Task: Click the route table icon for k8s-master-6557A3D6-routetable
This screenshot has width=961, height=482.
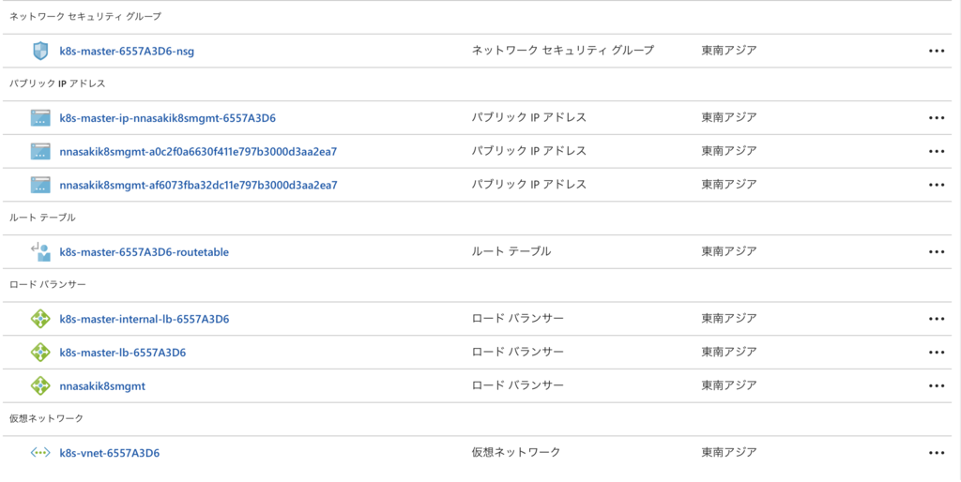Action: pos(40,251)
